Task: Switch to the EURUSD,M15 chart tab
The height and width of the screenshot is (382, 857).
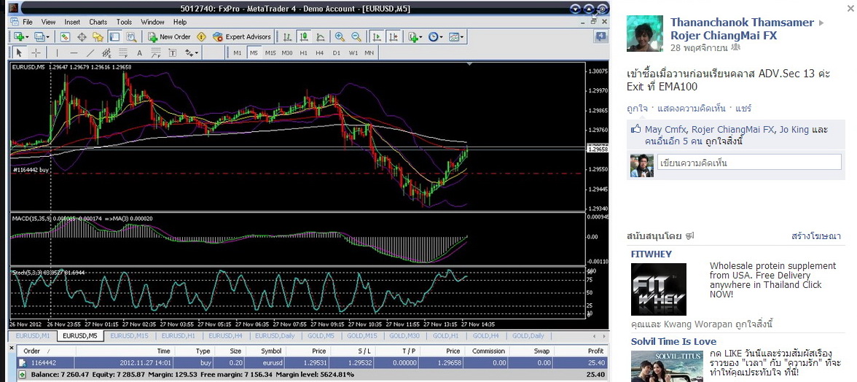Action: click(128, 335)
